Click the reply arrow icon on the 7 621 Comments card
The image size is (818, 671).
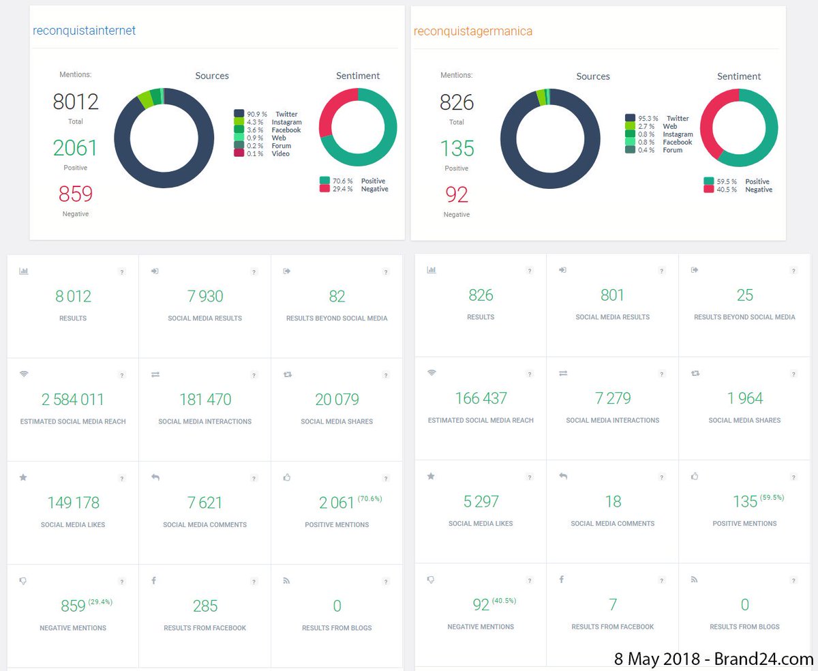click(x=155, y=477)
